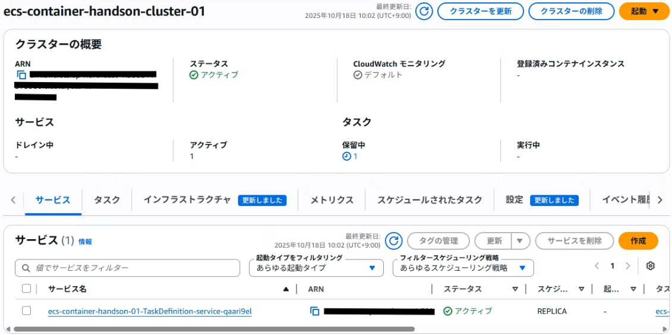672x335 pixels.
Task: Open the ecs-container-handson-01-TaskDefinition-service link
Action: tap(150, 311)
